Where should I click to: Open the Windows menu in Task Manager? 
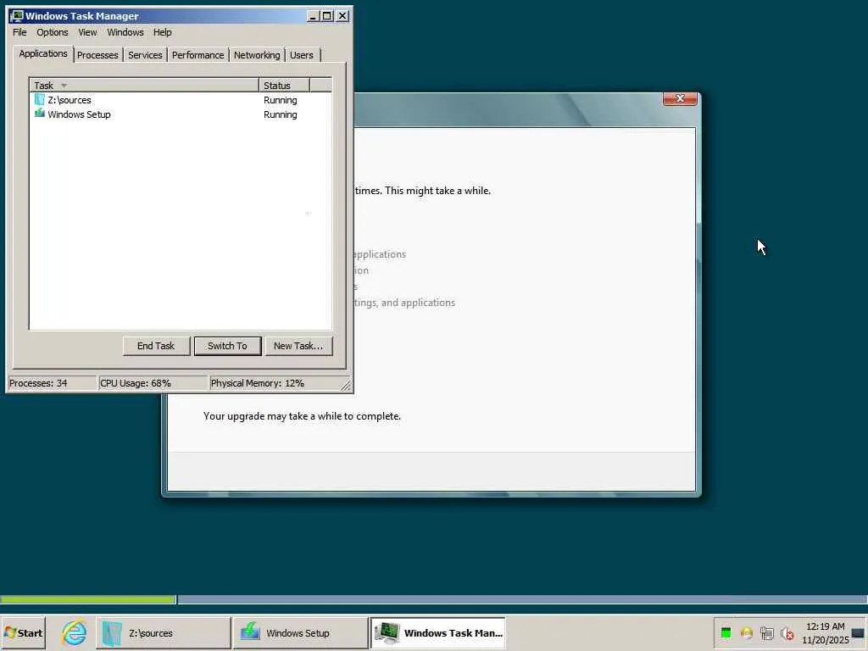(125, 32)
